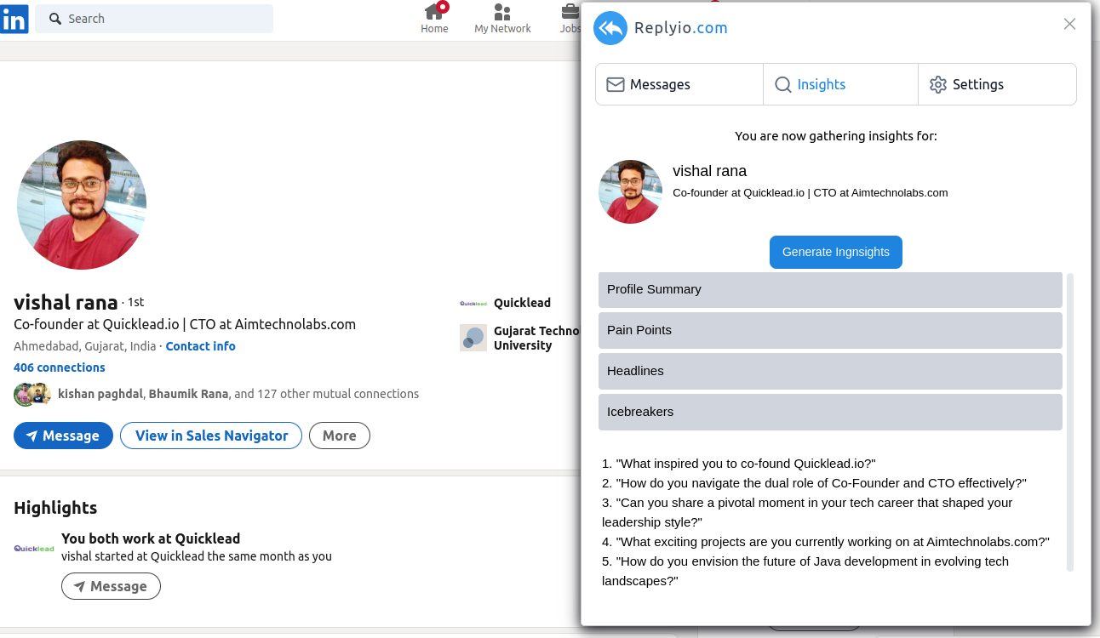Click 'Ahmedabad, Gujarat, India' location text
The width and height of the screenshot is (1100, 638).
point(85,346)
